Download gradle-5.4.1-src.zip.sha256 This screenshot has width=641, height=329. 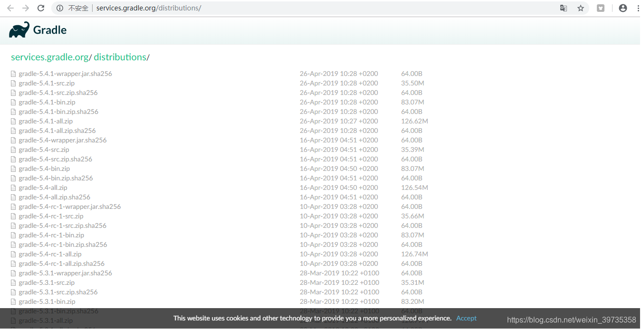click(58, 93)
